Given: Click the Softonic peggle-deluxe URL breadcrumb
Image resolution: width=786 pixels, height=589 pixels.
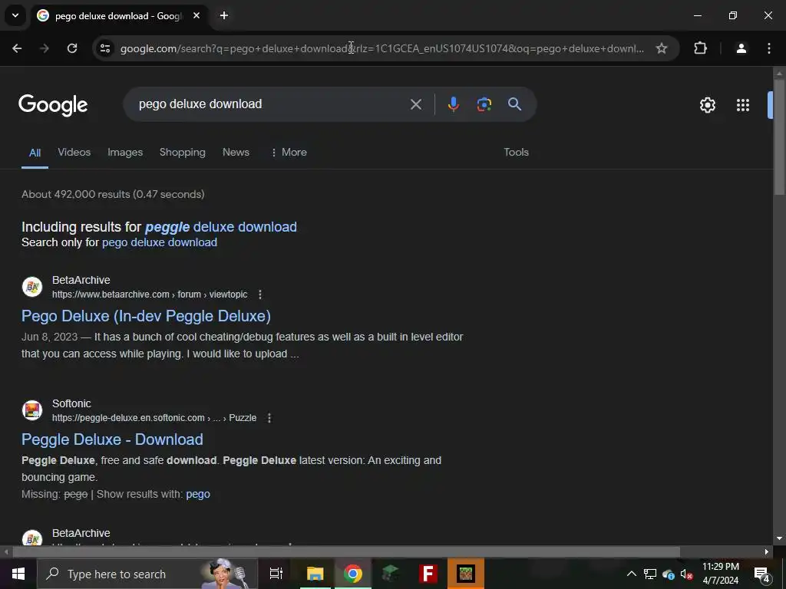Looking at the screenshot, I should (154, 418).
